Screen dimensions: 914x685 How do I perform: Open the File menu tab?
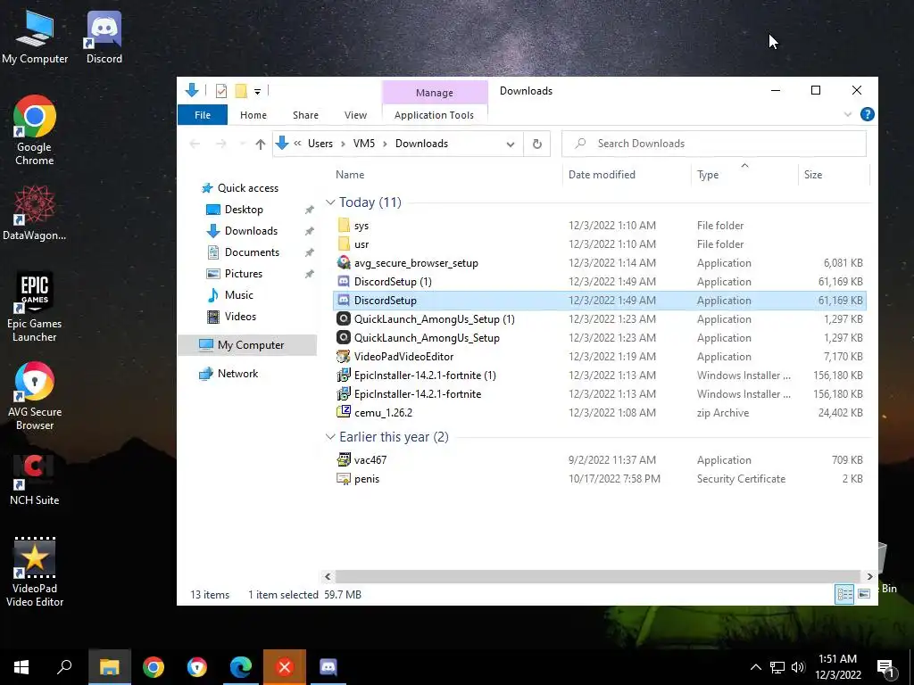(203, 115)
